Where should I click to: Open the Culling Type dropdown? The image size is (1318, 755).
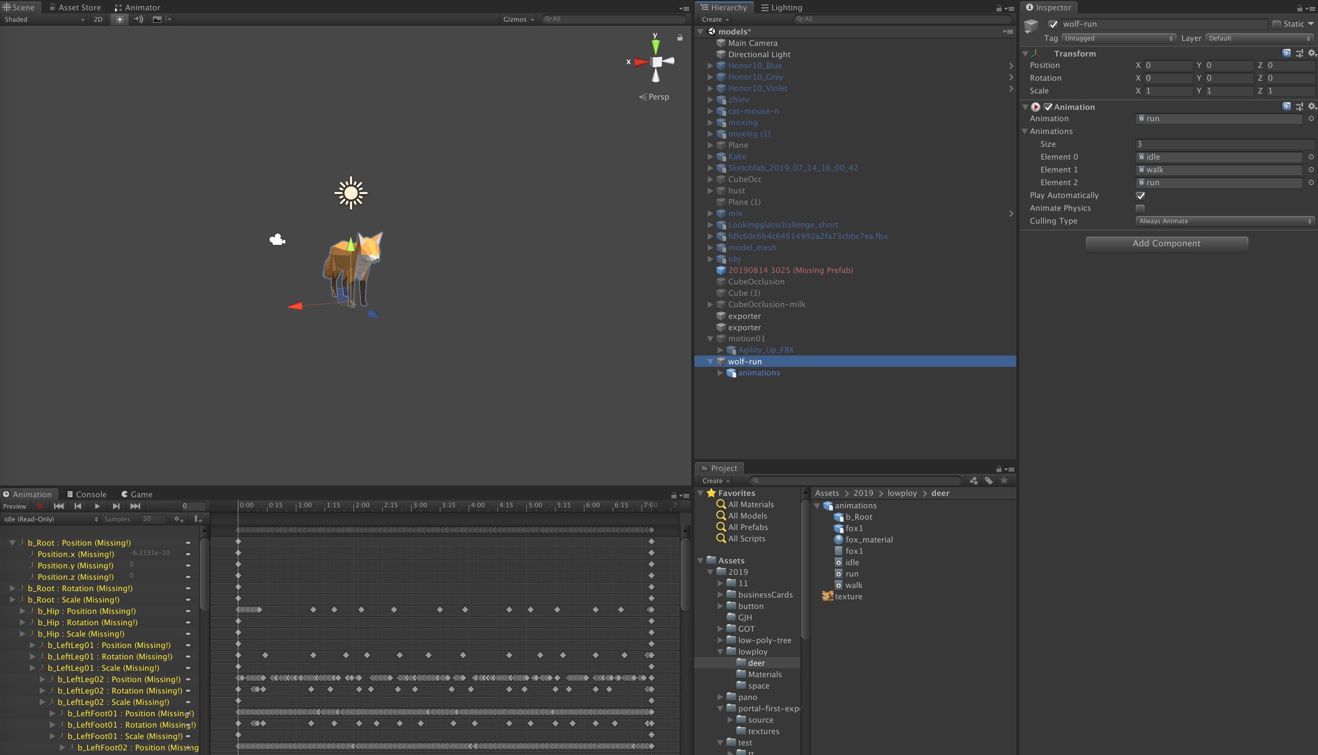(x=1224, y=221)
